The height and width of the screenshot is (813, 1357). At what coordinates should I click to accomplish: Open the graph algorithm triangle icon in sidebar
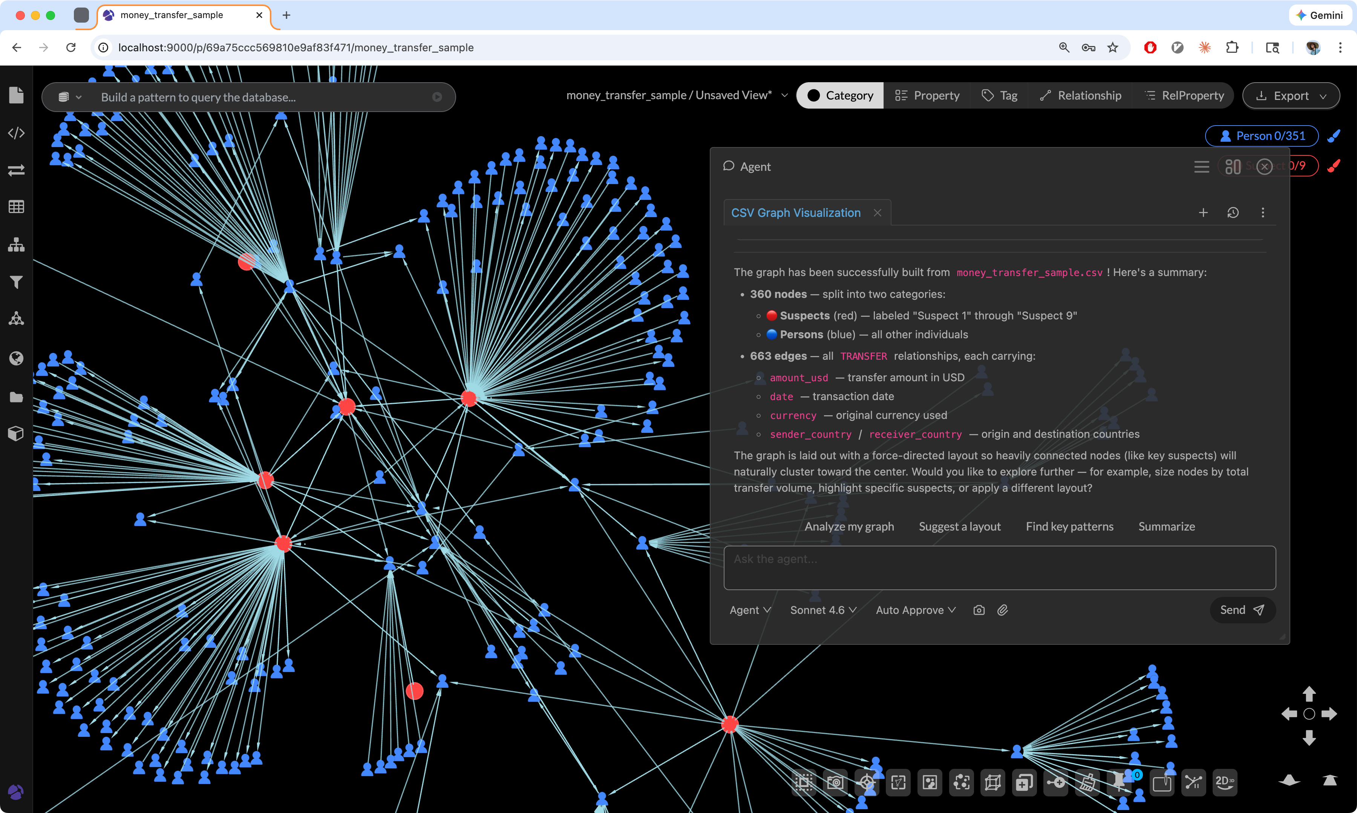(x=17, y=318)
